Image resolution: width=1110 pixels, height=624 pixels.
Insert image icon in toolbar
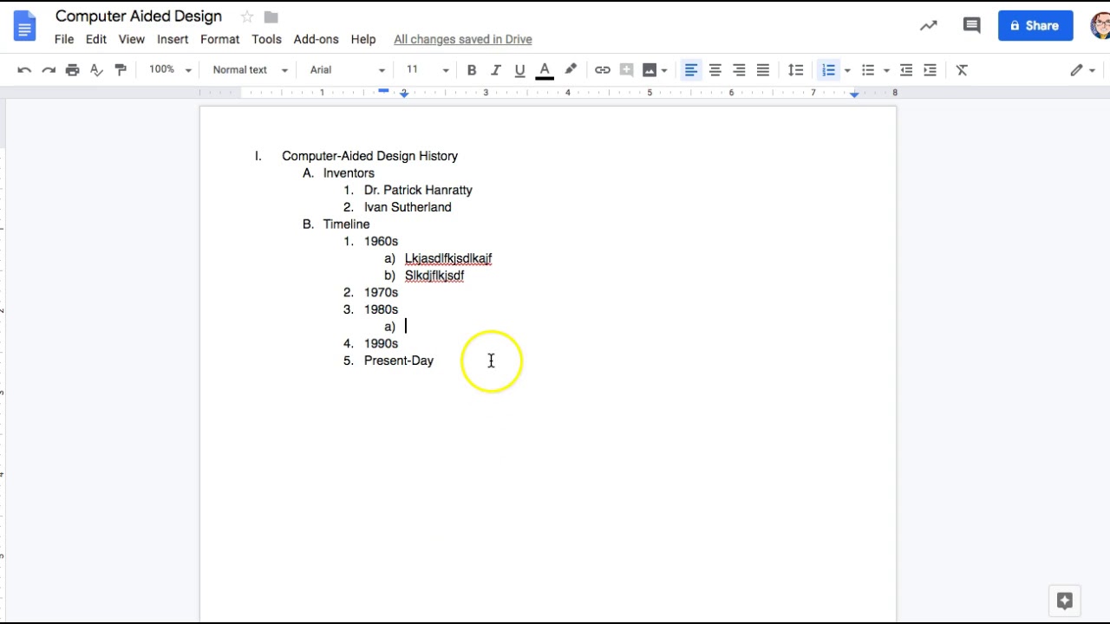coord(650,70)
